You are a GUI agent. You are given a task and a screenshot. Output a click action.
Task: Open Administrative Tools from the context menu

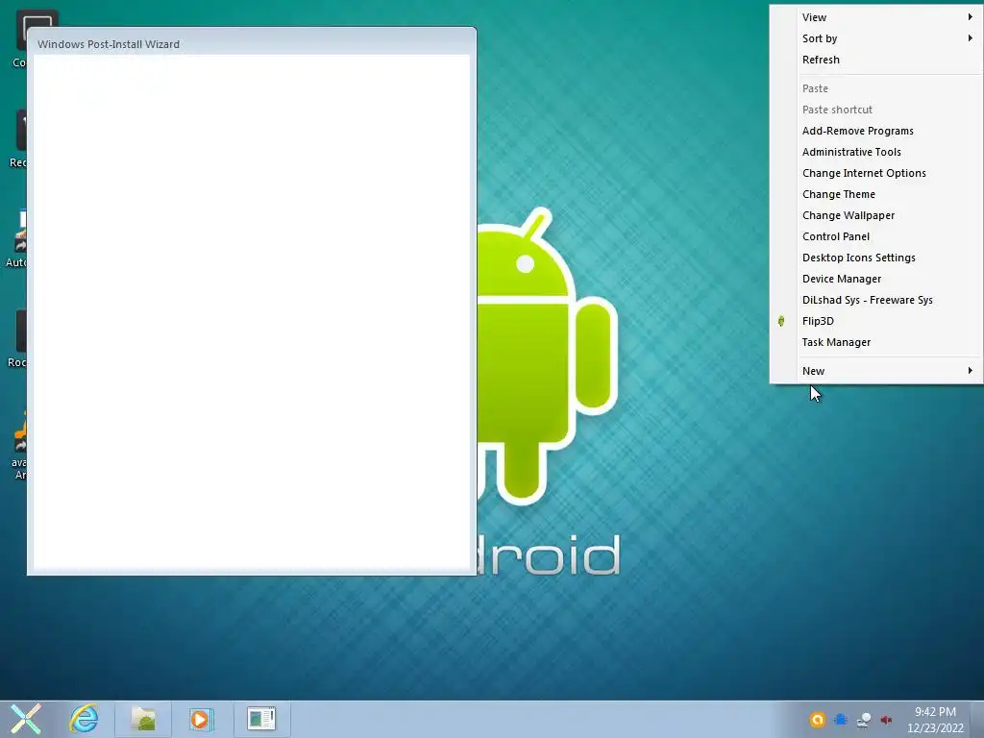click(x=876, y=152)
